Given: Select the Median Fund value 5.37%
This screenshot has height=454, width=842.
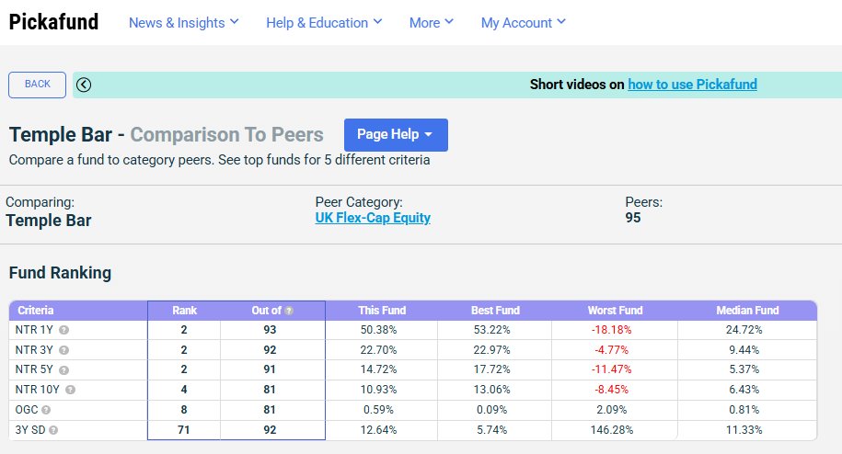Looking at the screenshot, I should pos(744,369).
